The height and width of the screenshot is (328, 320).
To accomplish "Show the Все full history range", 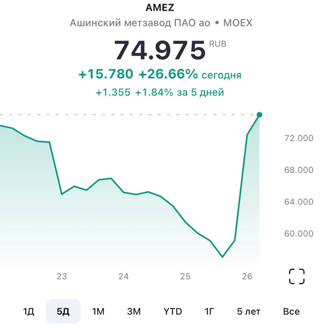I will (x=291, y=311).
